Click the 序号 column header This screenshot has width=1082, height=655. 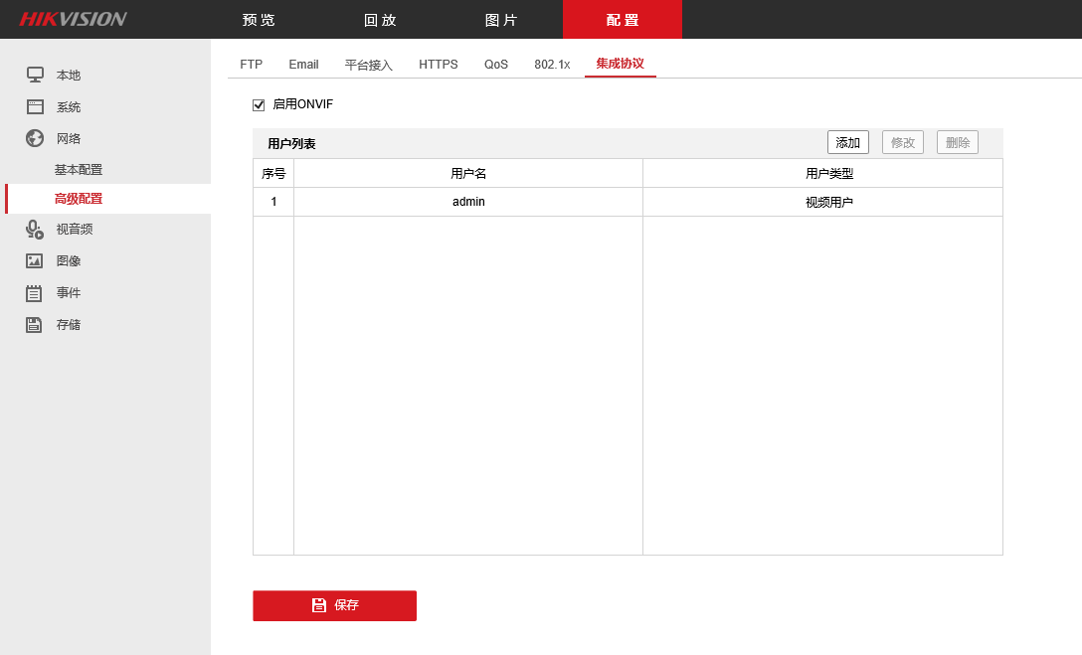(x=273, y=174)
